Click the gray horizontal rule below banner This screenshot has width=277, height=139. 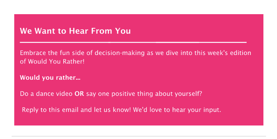pyautogui.click(x=139, y=136)
